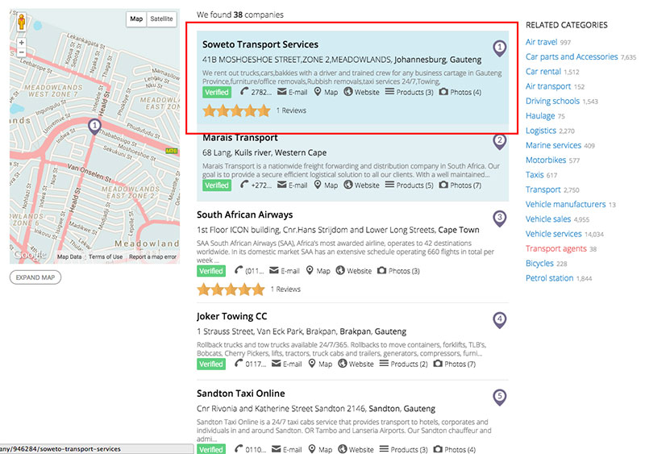Viewport: 645px width, 454px height.
Task: Open the Vehicle manufacturers category
Action: tap(566, 204)
